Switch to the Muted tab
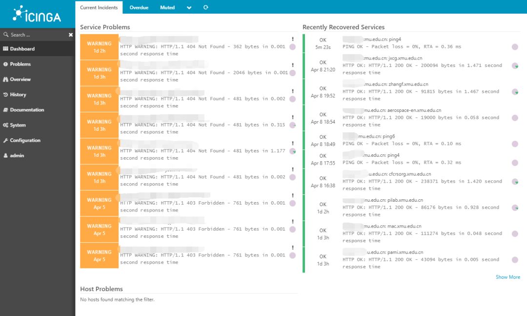Viewport: 527px width, 316px height. click(x=167, y=7)
